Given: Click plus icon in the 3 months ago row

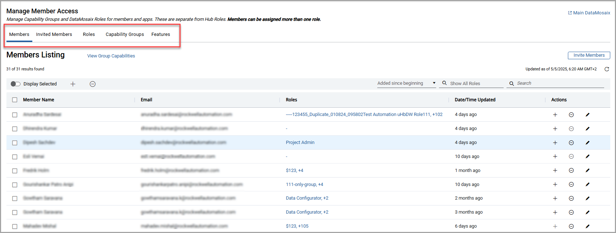Looking at the screenshot, I should [x=555, y=213].
